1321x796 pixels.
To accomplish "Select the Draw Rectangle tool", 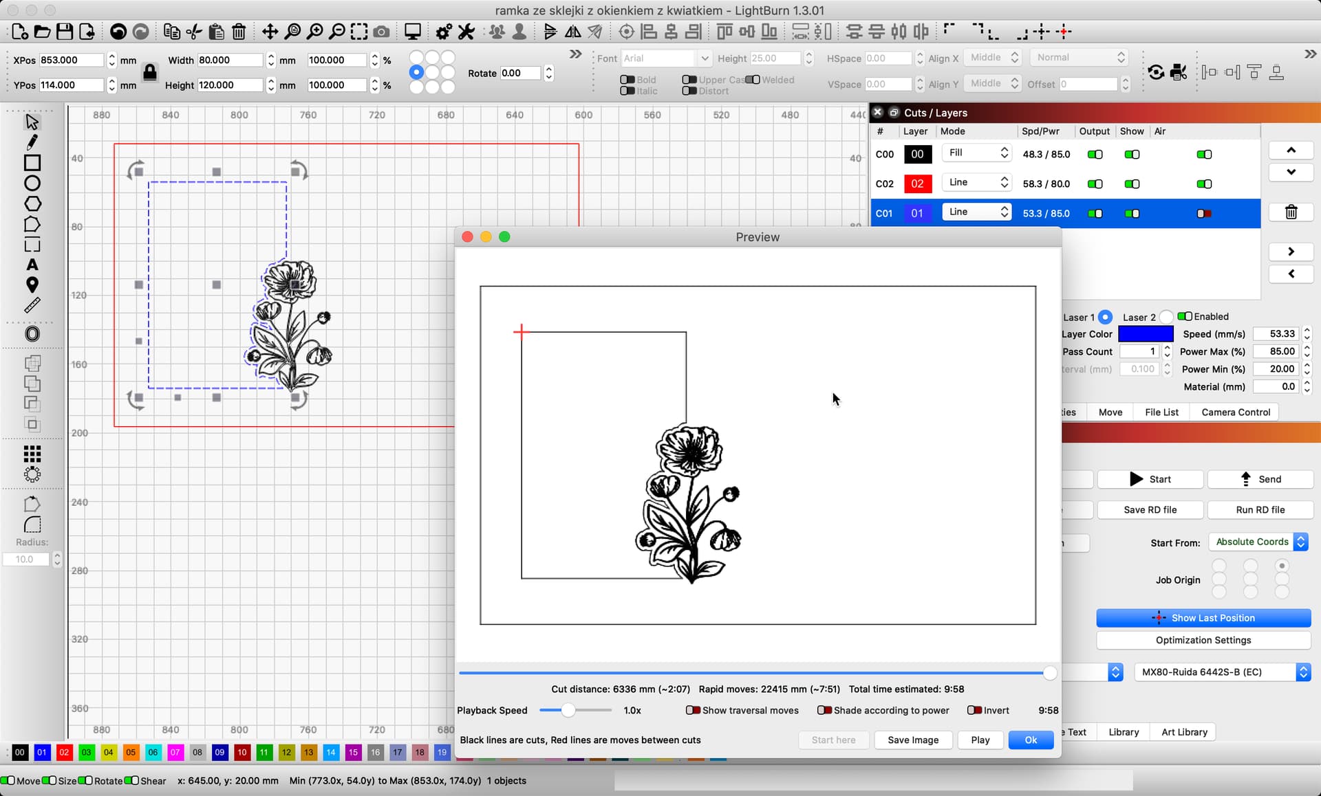I will [32, 163].
